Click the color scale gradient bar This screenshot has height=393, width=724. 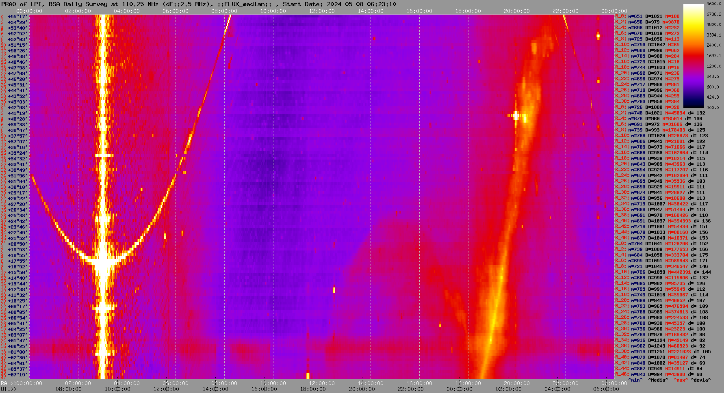tap(694, 56)
